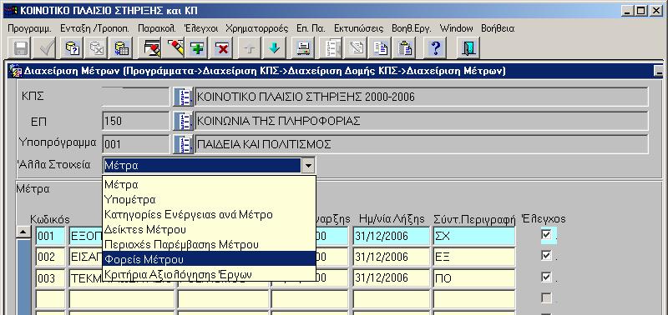Click the table scrollbar up arrow
This screenshot has height=315, width=668.
[x=23, y=232]
